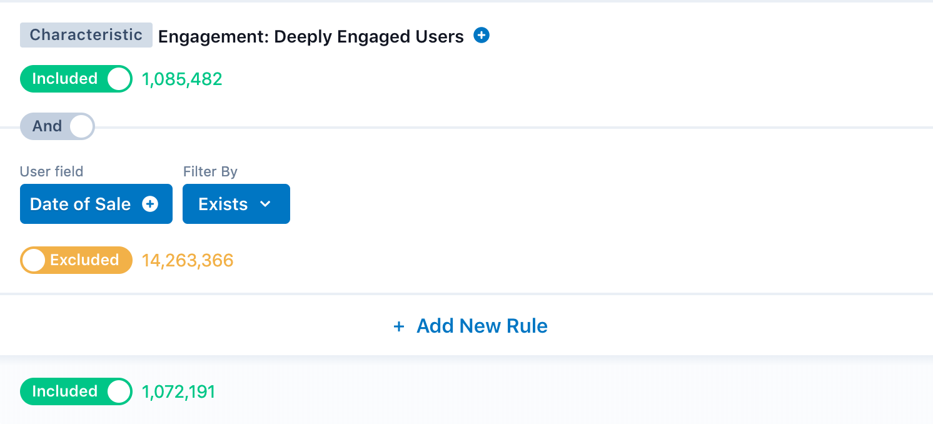The image size is (933, 424).
Task: Click the white knob on the And toggle
Action: pyautogui.click(x=81, y=126)
